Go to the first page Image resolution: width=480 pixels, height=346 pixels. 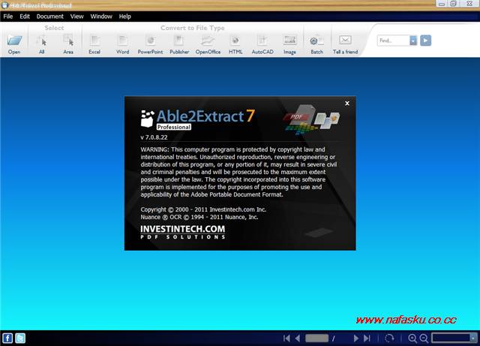point(286,338)
